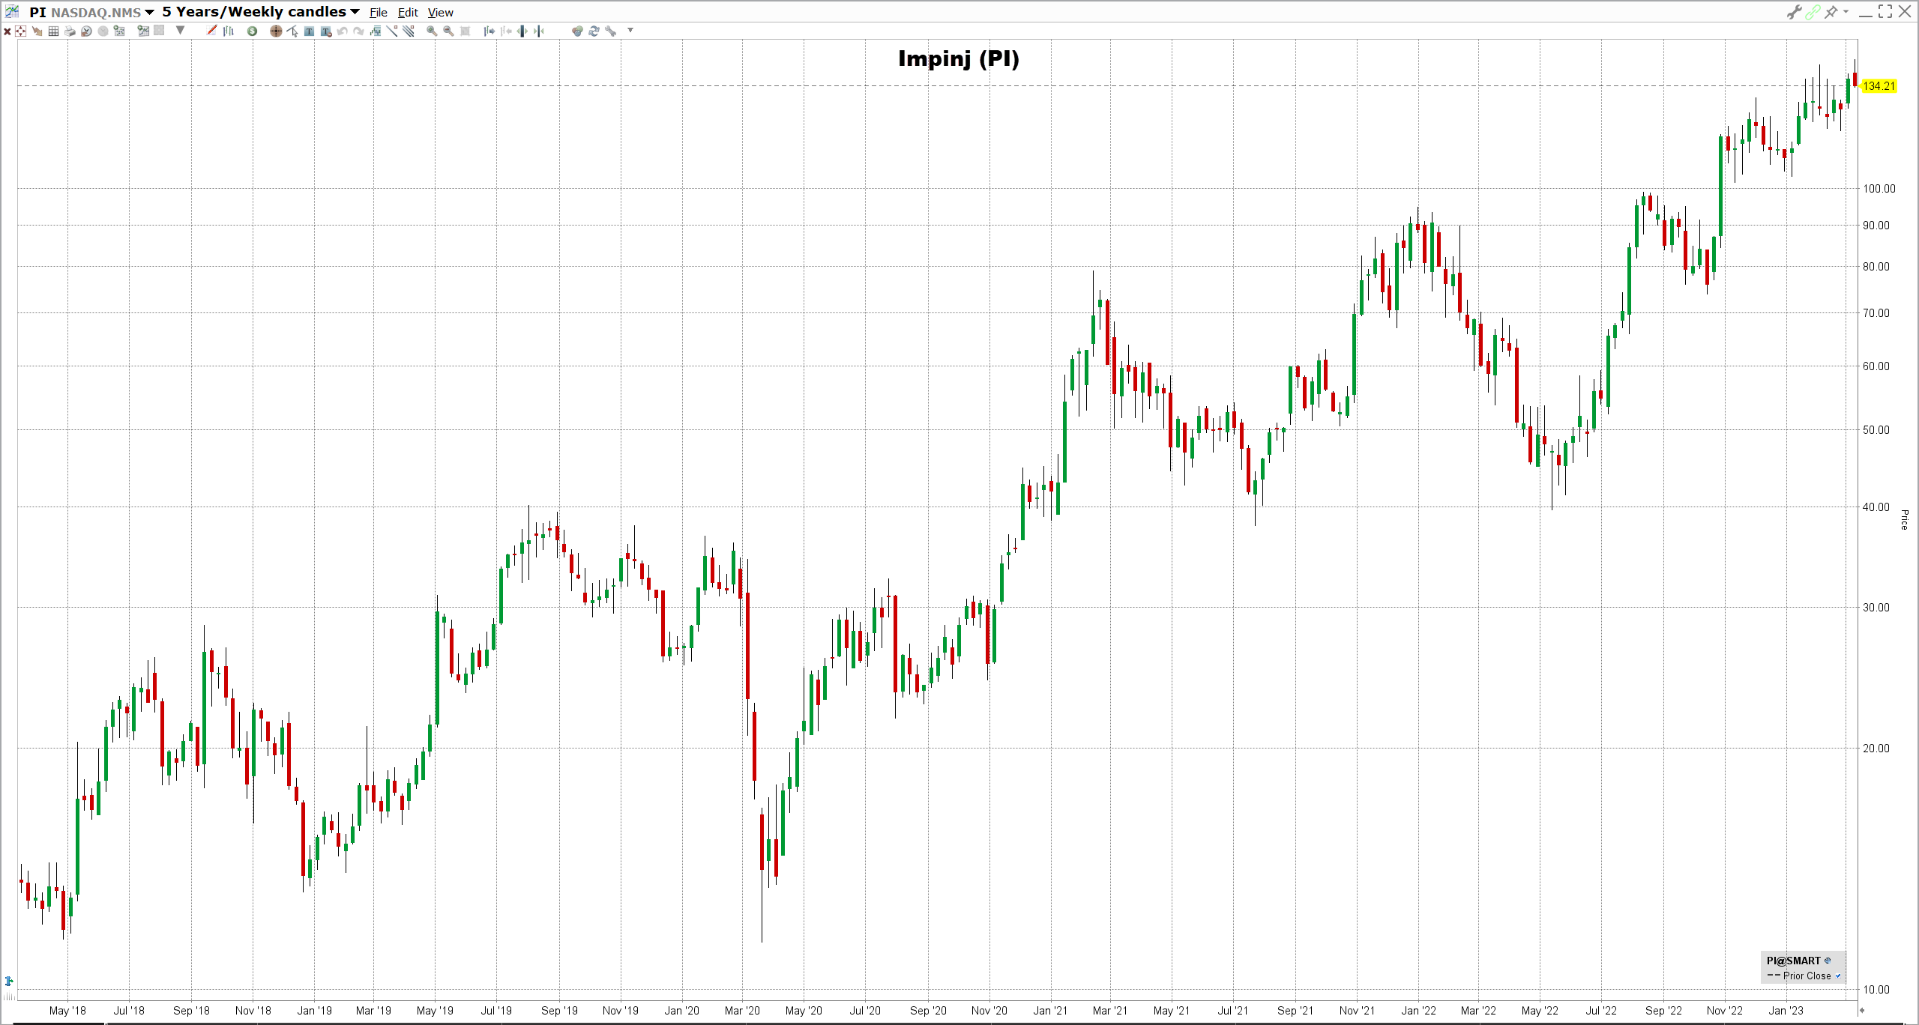Click the small blue arrow at bottom-left of chart

9,981
